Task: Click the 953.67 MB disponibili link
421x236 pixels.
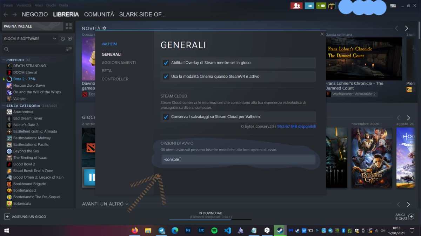Action: point(296,126)
